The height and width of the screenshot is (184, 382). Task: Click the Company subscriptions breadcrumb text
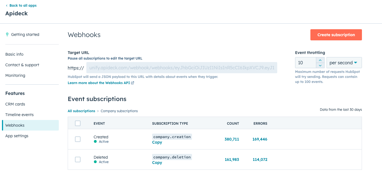pyautogui.click(x=119, y=111)
